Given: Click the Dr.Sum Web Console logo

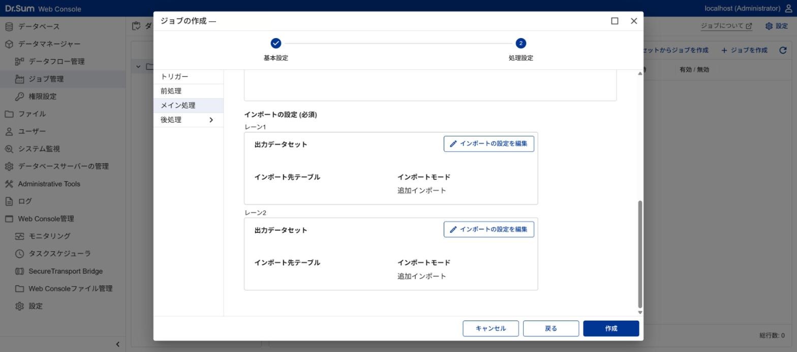Looking at the screenshot, I should pyautogui.click(x=43, y=9).
